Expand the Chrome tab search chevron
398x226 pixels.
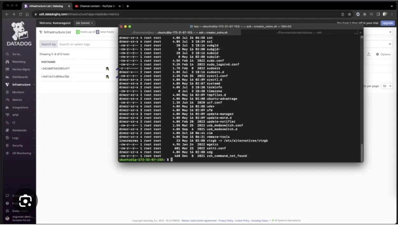point(392,6)
